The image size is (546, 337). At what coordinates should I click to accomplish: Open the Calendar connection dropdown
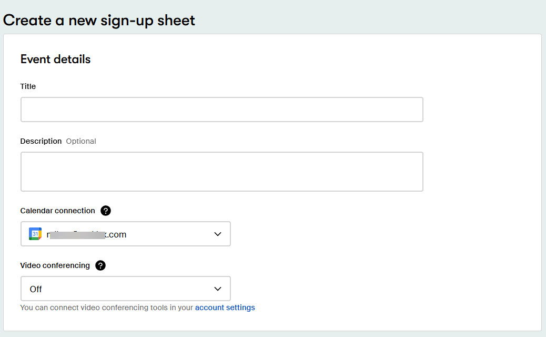[125, 233]
